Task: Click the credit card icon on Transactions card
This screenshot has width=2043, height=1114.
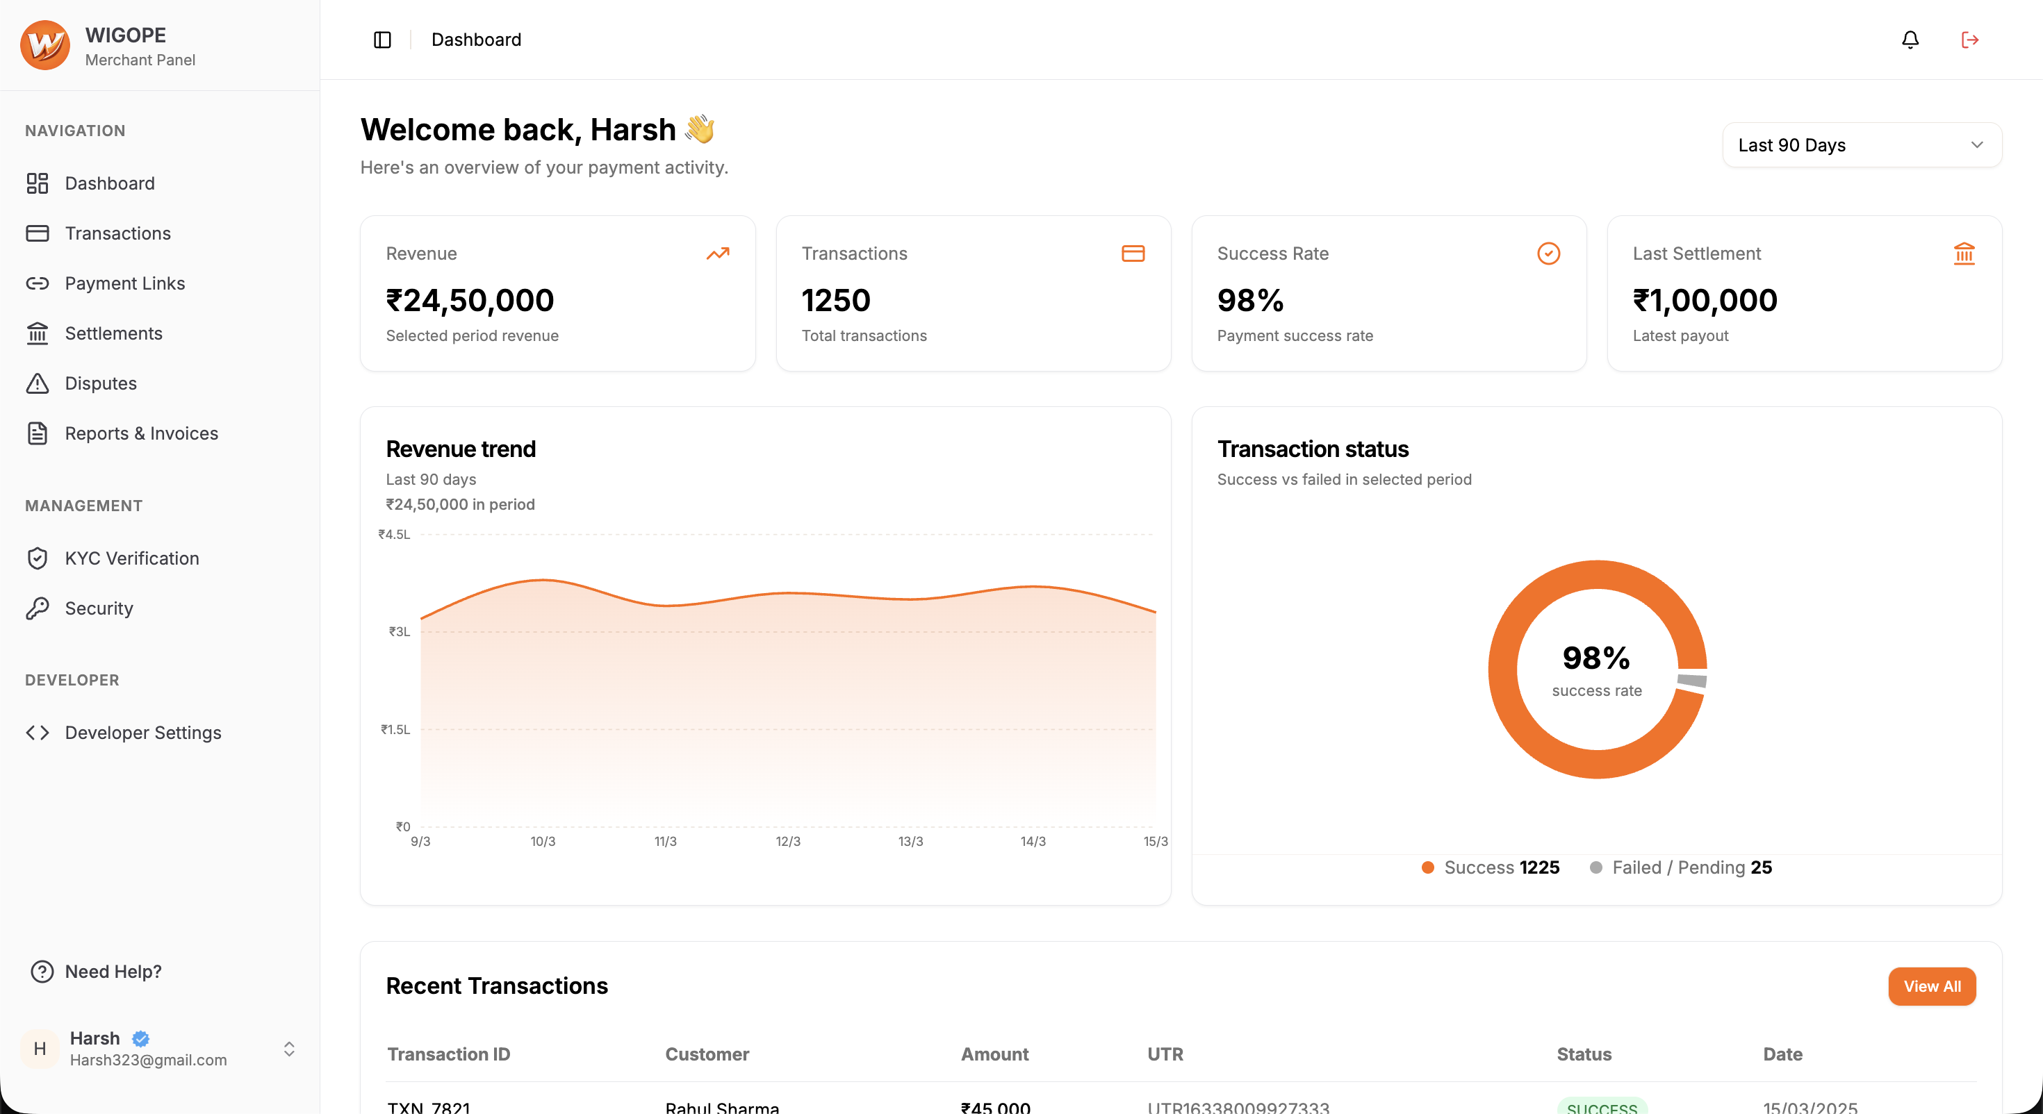Action: [x=1133, y=253]
